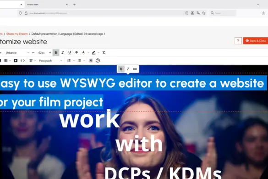This screenshot has height=179, width=268.
Task: Click the 'Default presentation' breadcrumb text
Action: click(44, 34)
